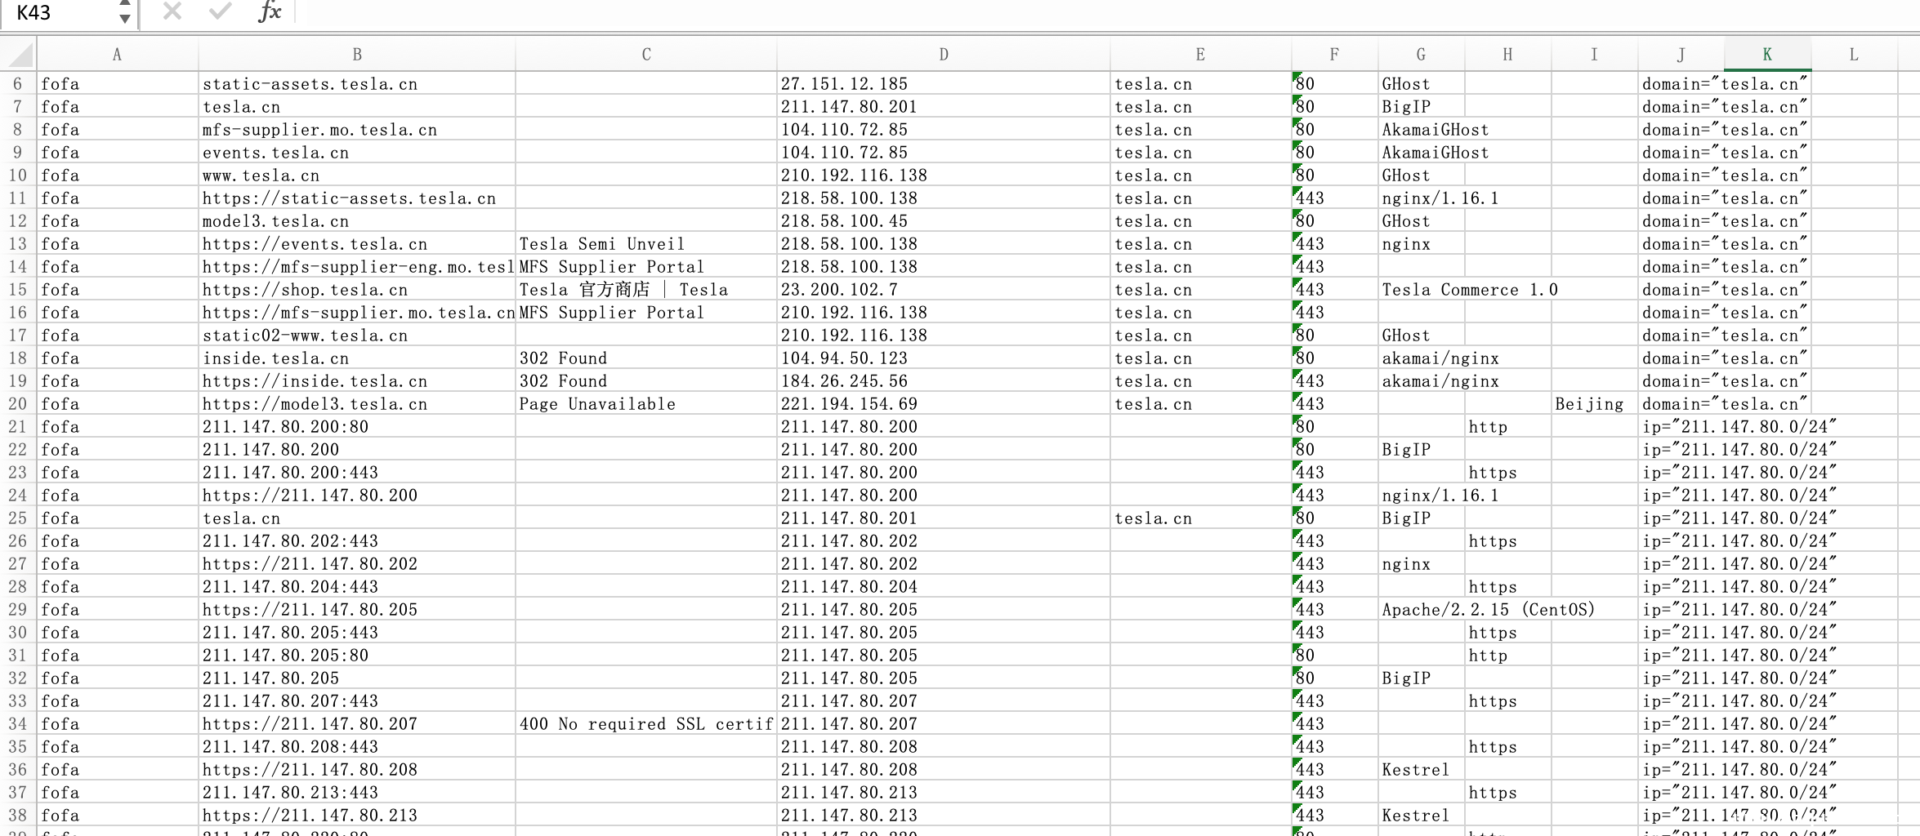Screen dimensions: 1920x836
Task: Select row 29 header
Action: [18, 610]
